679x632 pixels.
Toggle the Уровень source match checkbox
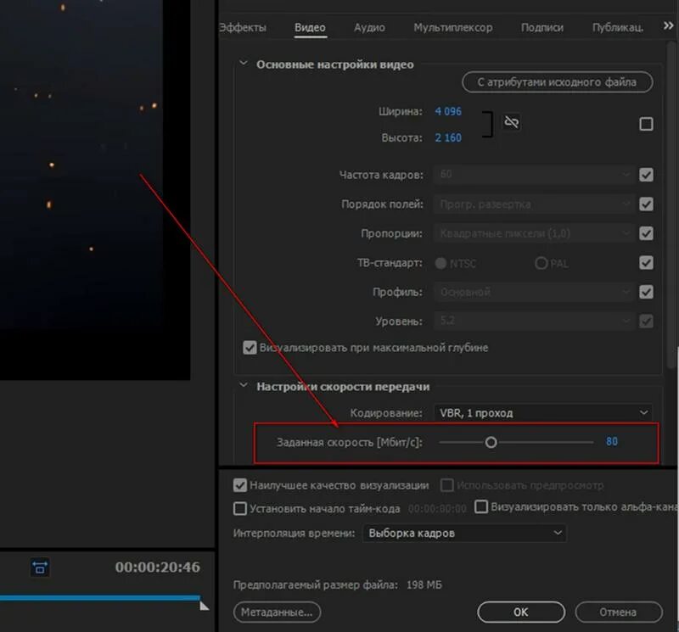click(646, 322)
